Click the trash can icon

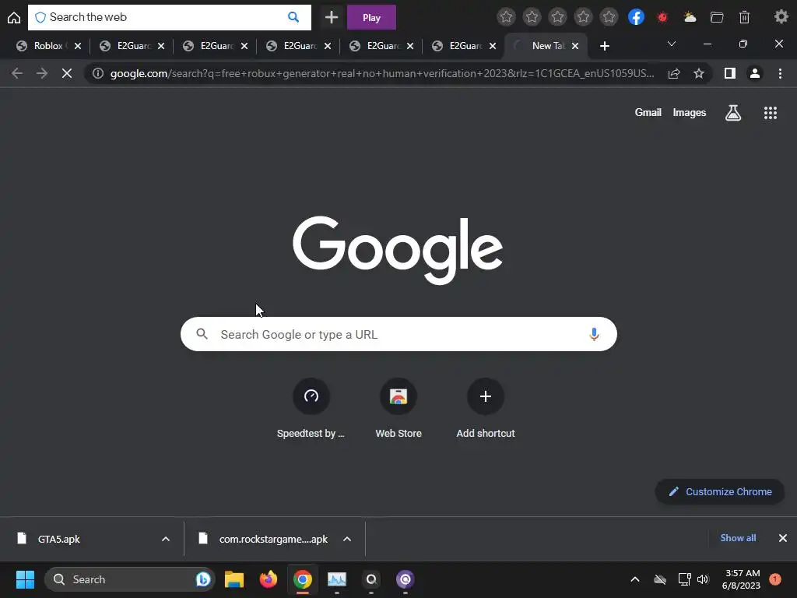click(744, 17)
